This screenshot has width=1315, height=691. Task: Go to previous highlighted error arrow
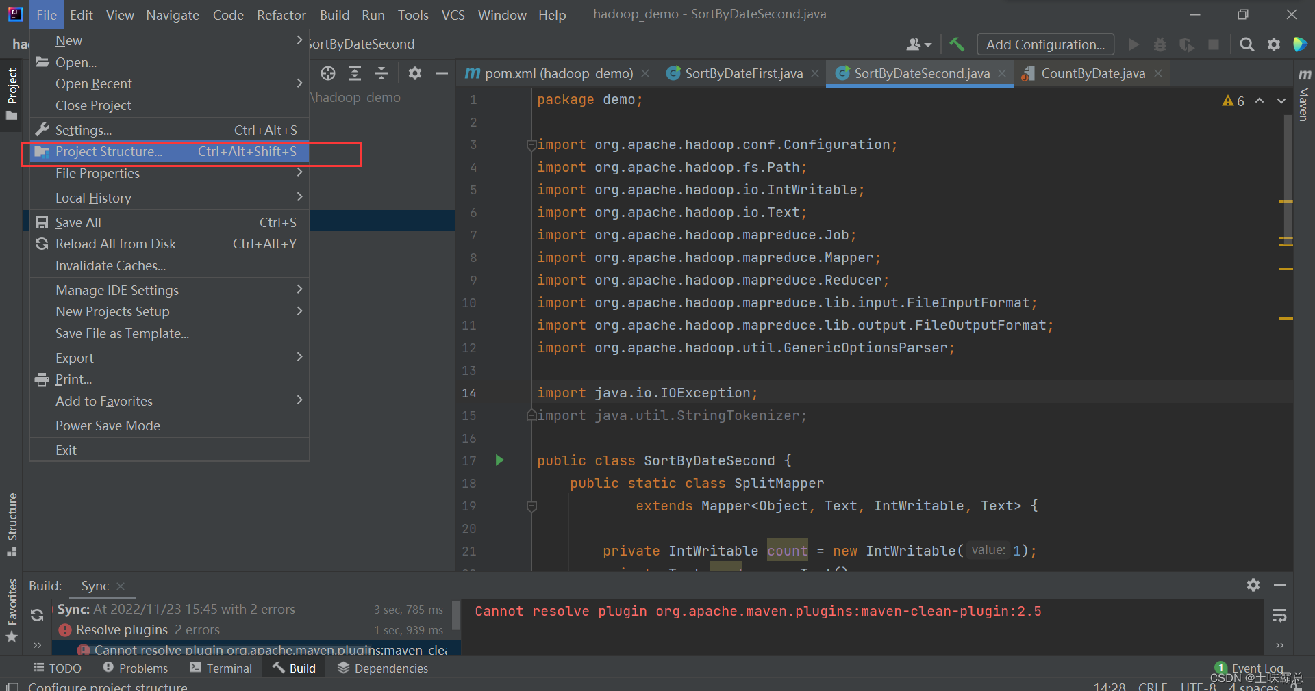pos(1260,101)
